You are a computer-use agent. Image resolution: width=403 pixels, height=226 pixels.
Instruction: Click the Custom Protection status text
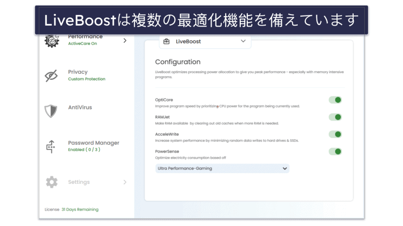pyautogui.click(x=87, y=79)
